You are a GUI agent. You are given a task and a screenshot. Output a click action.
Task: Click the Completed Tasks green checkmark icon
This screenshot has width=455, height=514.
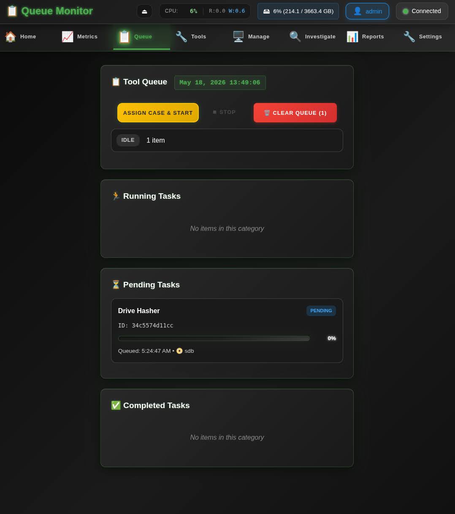(x=116, y=406)
